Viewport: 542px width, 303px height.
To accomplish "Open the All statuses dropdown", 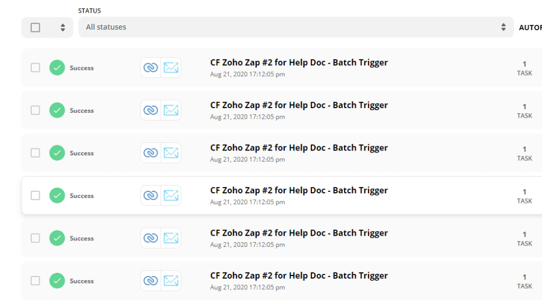I will point(296,27).
